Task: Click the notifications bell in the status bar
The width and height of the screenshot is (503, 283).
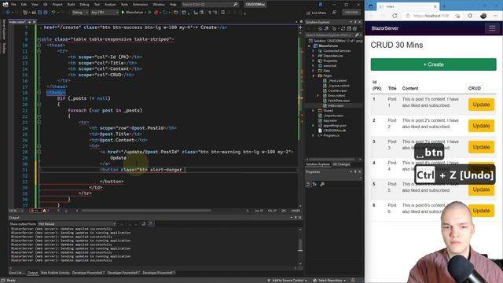Action: click(x=353, y=280)
